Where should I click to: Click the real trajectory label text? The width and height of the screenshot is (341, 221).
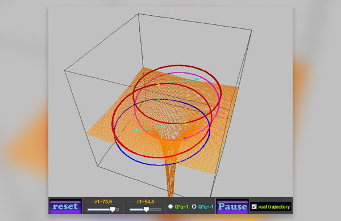tap(274, 207)
